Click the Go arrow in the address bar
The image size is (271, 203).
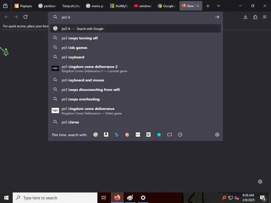(217, 17)
